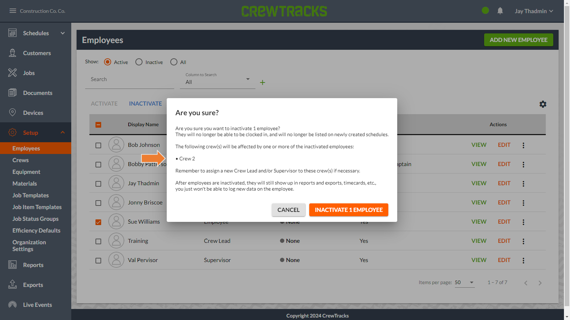The height and width of the screenshot is (320, 570).
Task: Click the Exports upload icon
Action: coord(12,284)
